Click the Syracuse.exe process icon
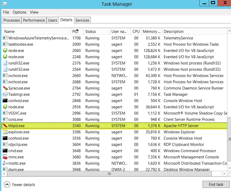 point(5,88)
